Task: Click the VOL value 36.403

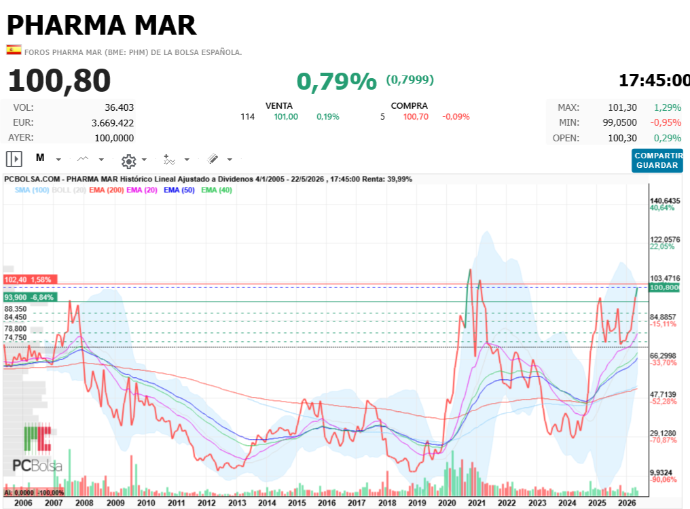Action: pyautogui.click(x=120, y=107)
